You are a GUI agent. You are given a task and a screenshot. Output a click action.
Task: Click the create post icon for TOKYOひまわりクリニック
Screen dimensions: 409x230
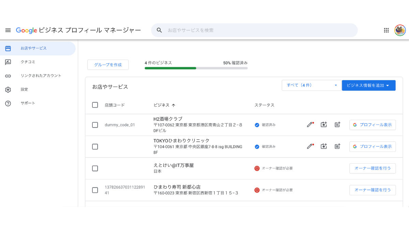337,146
